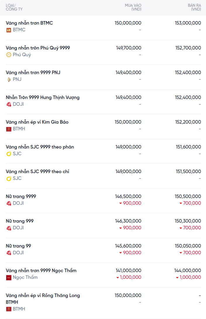Click BTMH logo under Rồng Thăng Long
Image resolution: width=206 pixels, height=319 pixels.
coord(9,309)
